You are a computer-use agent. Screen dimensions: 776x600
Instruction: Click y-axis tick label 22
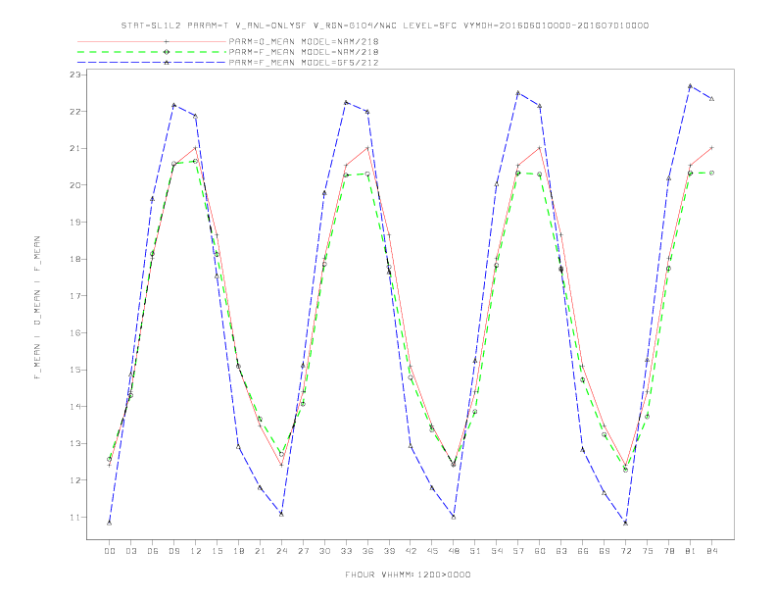pos(74,112)
